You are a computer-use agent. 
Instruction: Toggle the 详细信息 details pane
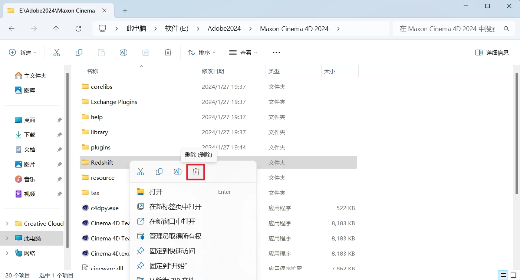[492, 53]
